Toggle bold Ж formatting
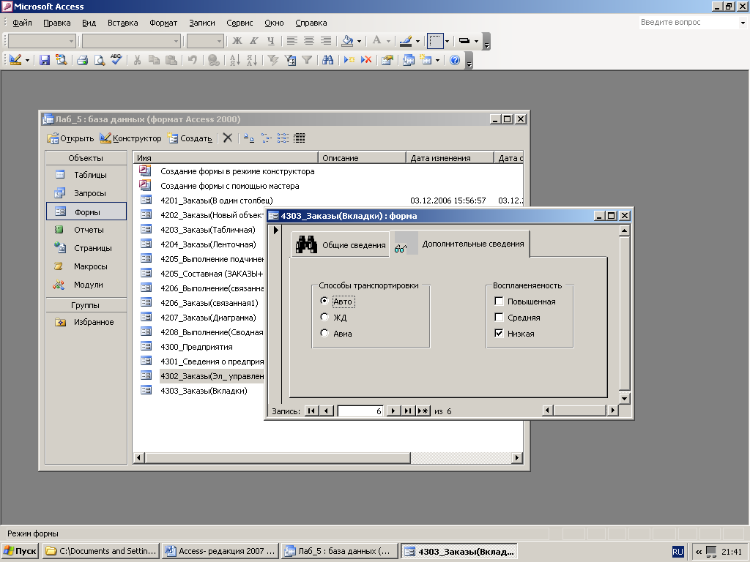The width and height of the screenshot is (750, 562). point(237,41)
